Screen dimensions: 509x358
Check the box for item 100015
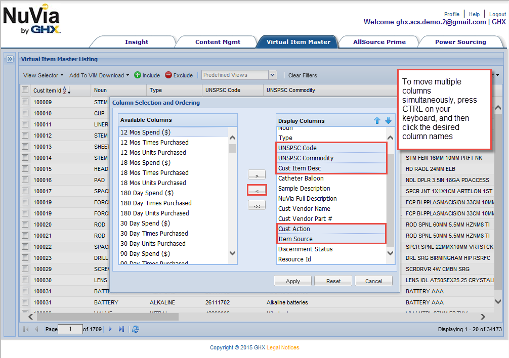25,168
